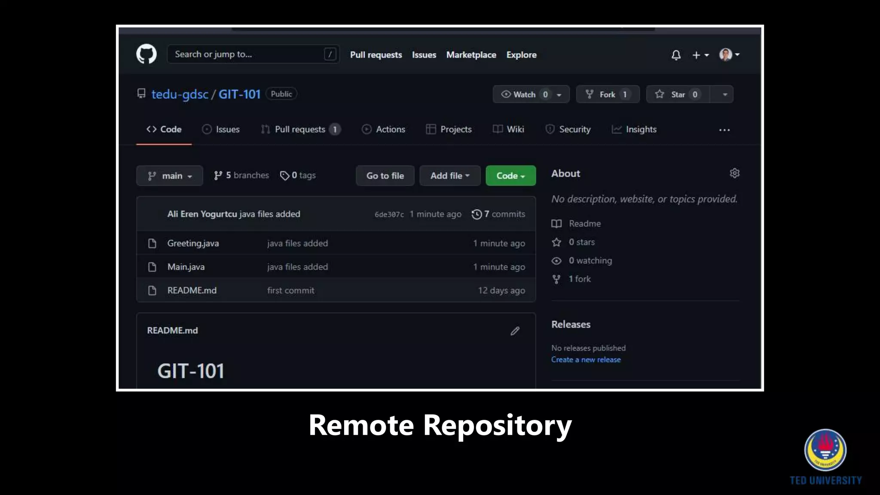
Task: Open the Ali Eren Yogurtcu author link
Action: [x=202, y=214]
